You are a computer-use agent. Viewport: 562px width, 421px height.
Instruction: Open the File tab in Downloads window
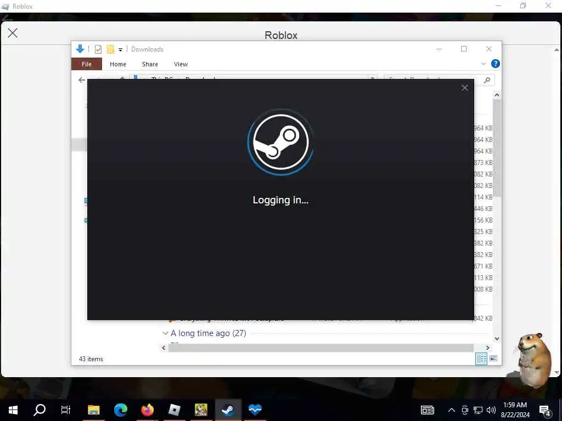point(87,64)
